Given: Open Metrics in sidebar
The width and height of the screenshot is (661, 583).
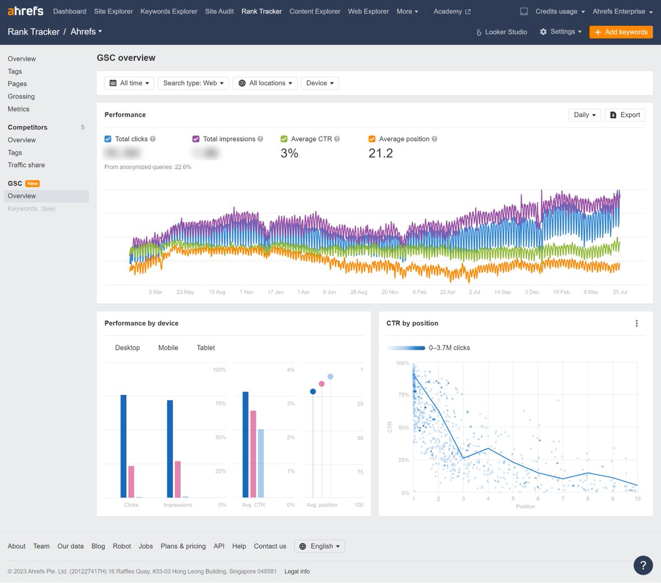Looking at the screenshot, I should tap(19, 109).
